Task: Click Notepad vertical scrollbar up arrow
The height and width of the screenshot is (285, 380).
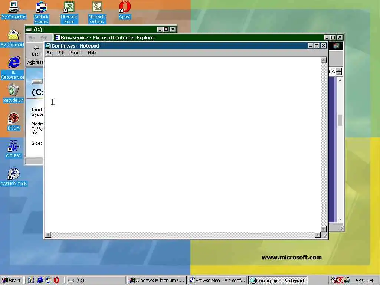Action: tap(324, 60)
